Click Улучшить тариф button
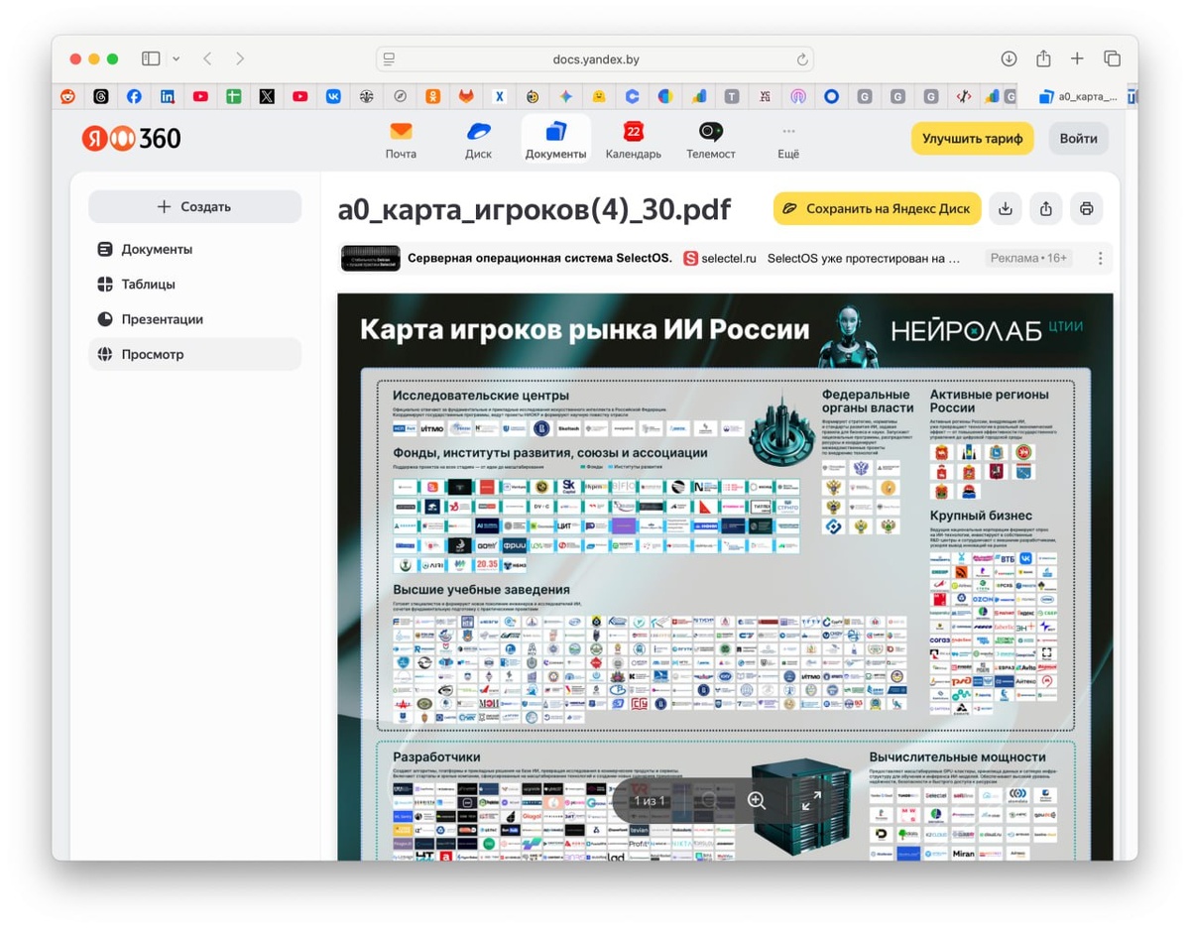 [x=972, y=139]
